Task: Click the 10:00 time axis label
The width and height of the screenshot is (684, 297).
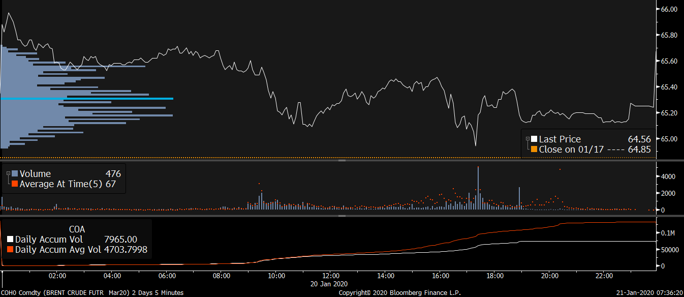Action: [276, 276]
